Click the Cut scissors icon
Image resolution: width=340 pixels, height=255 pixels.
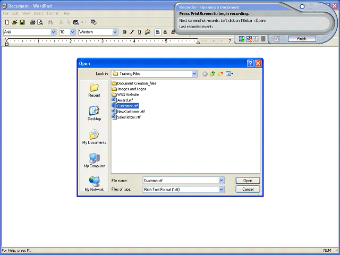tap(61, 22)
